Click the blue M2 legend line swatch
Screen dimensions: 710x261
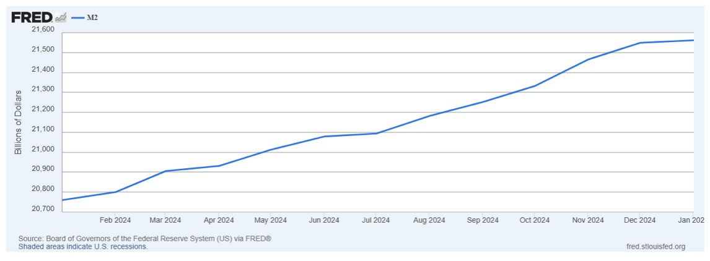pyautogui.click(x=78, y=18)
